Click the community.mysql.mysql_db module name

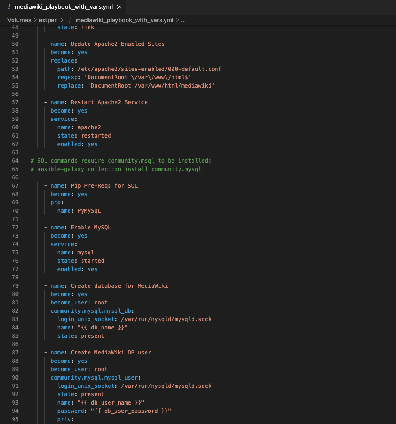pos(90,310)
